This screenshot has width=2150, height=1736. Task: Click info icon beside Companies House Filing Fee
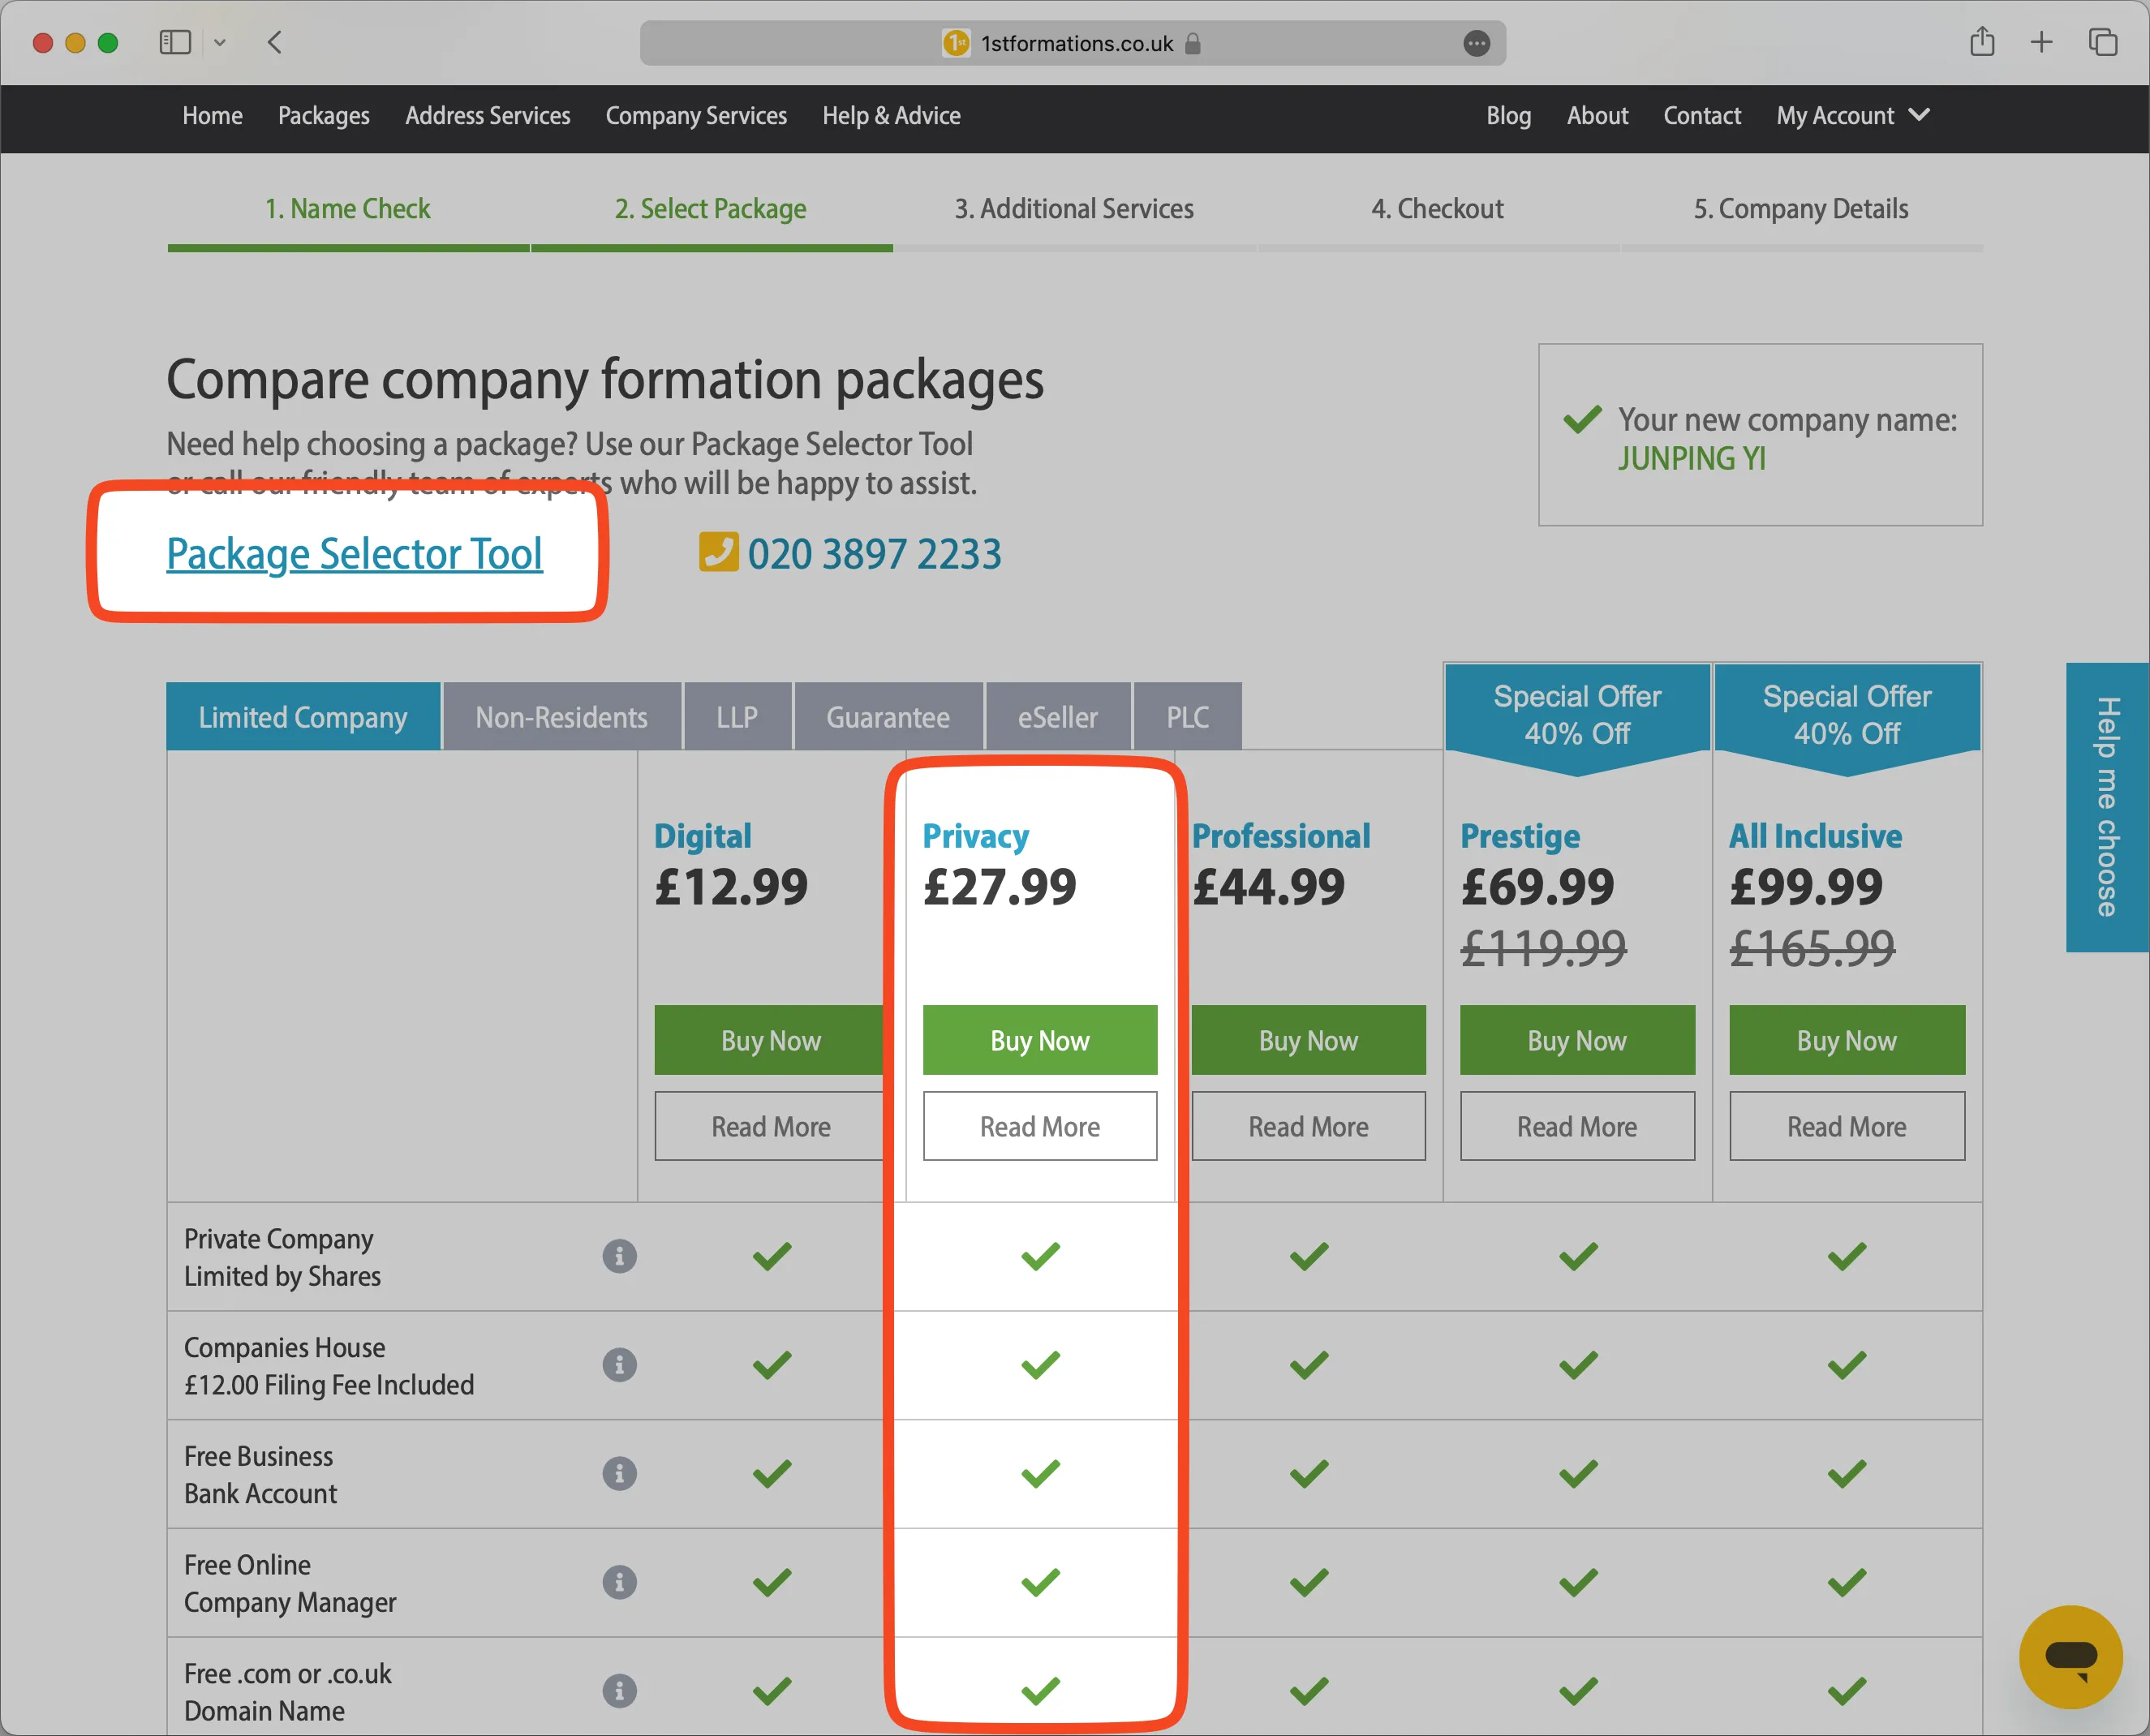point(619,1365)
